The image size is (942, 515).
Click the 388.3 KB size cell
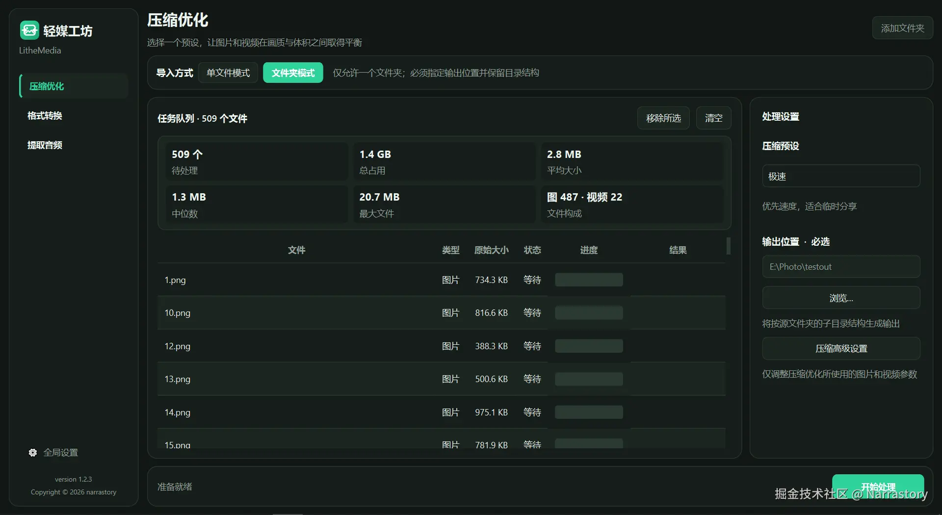pos(491,346)
